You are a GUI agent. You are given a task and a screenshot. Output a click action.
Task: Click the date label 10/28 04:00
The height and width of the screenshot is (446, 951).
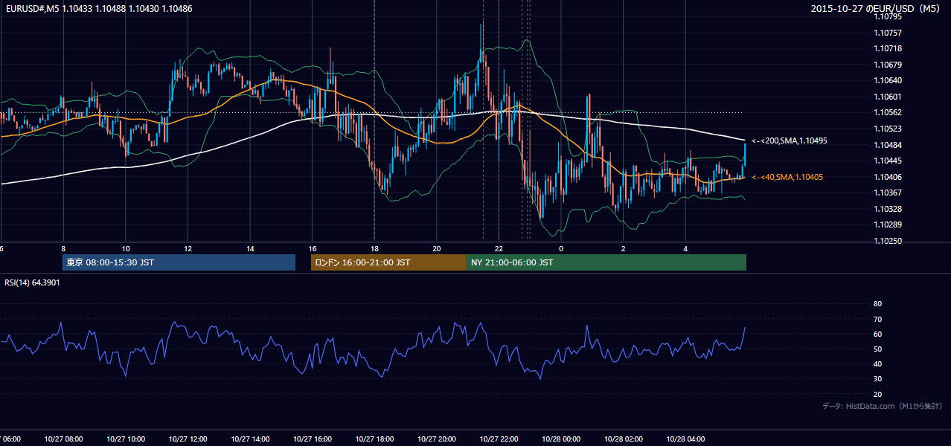pos(685,439)
